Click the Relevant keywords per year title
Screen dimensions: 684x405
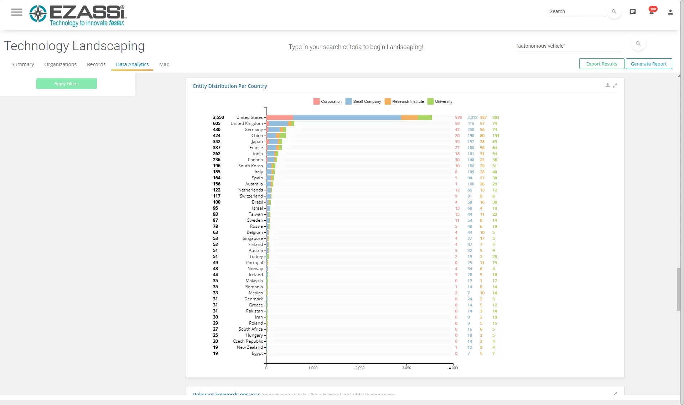226,394
